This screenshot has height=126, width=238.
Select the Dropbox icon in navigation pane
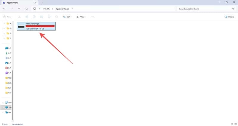(7, 102)
